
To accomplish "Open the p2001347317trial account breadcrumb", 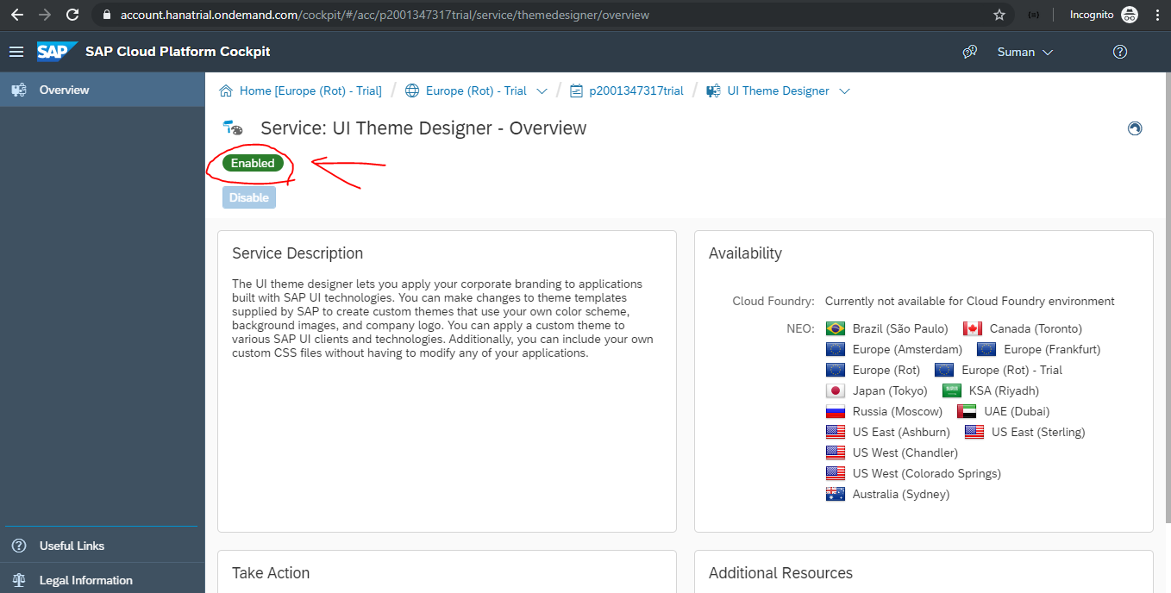I will (636, 91).
